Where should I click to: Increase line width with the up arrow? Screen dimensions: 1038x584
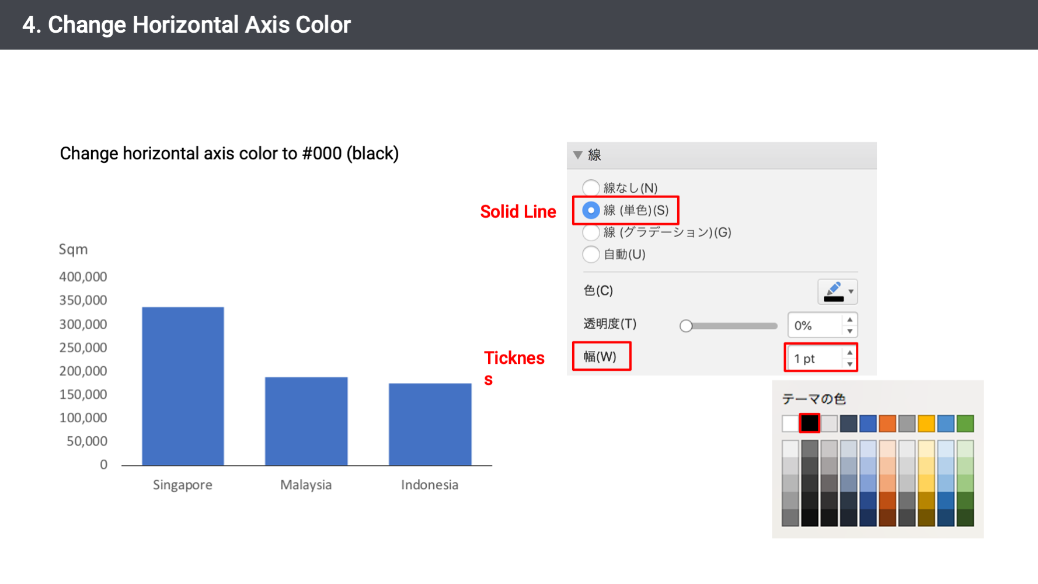pyautogui.click(x=850, y=352)
